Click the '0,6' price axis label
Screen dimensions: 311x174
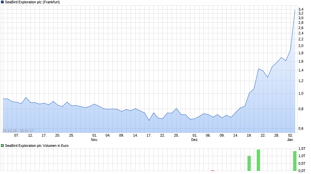(301, 129)
